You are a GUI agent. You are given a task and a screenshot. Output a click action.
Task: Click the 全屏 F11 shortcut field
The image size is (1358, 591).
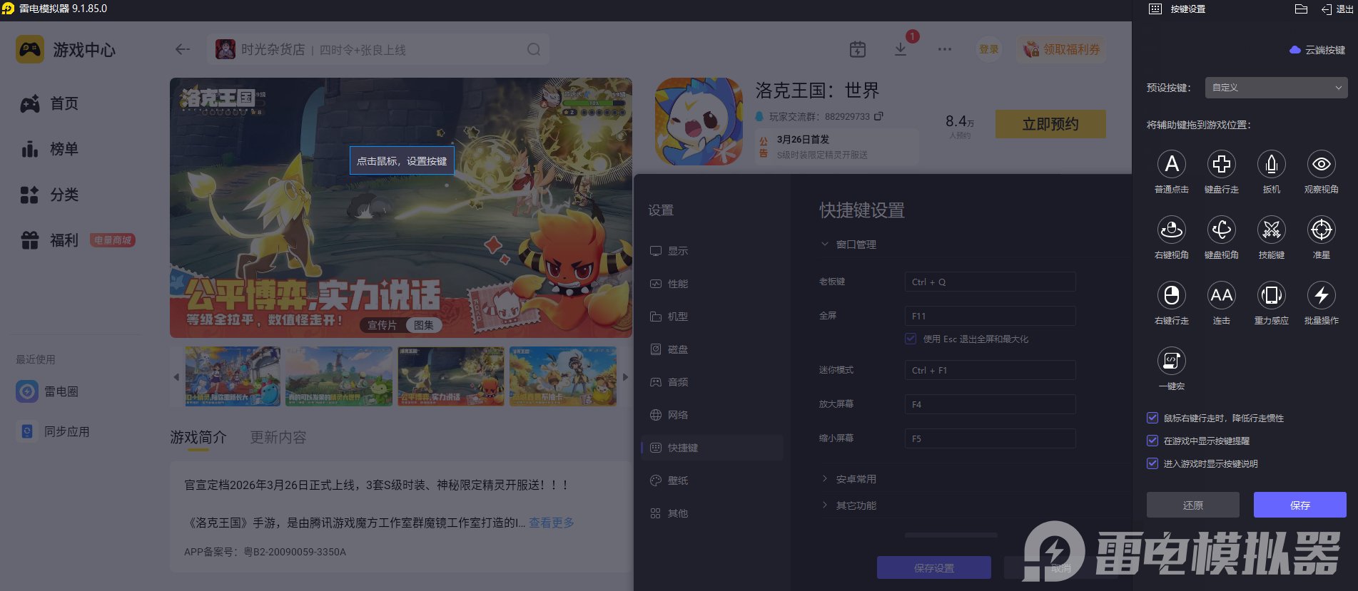point(990,316)
